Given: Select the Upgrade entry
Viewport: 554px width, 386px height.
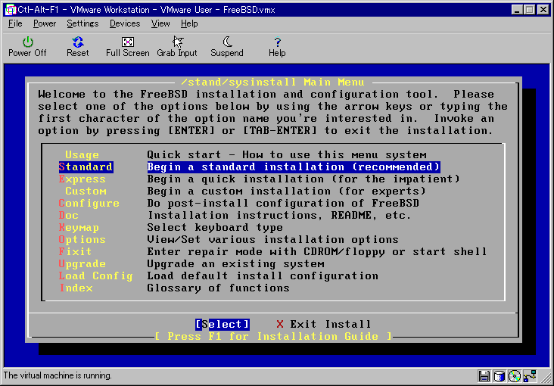Looking at the screenshot, I should pyautogui.click(x=82, y=263).
